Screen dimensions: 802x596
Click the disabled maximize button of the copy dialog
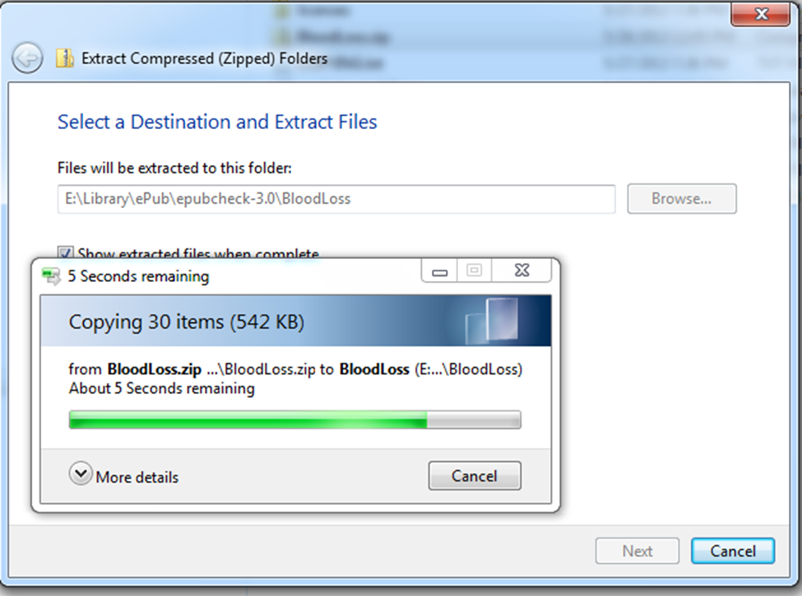tap(474, 270)
